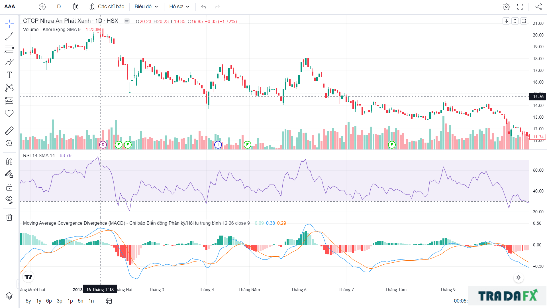
Task: Click the purple D dividend marker
Action: click(103, 145)
